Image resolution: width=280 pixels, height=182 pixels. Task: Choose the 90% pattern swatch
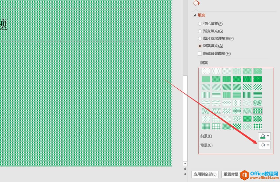point(258,79)
